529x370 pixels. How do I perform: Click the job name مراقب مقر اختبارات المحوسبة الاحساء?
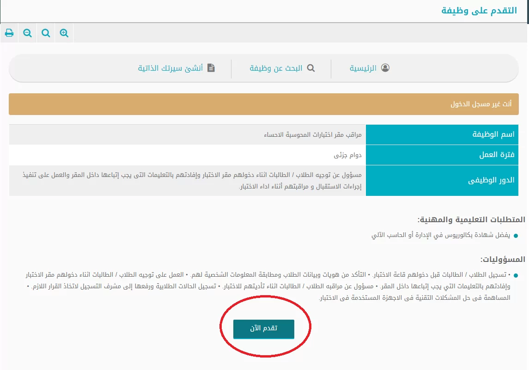click(313, 135)
